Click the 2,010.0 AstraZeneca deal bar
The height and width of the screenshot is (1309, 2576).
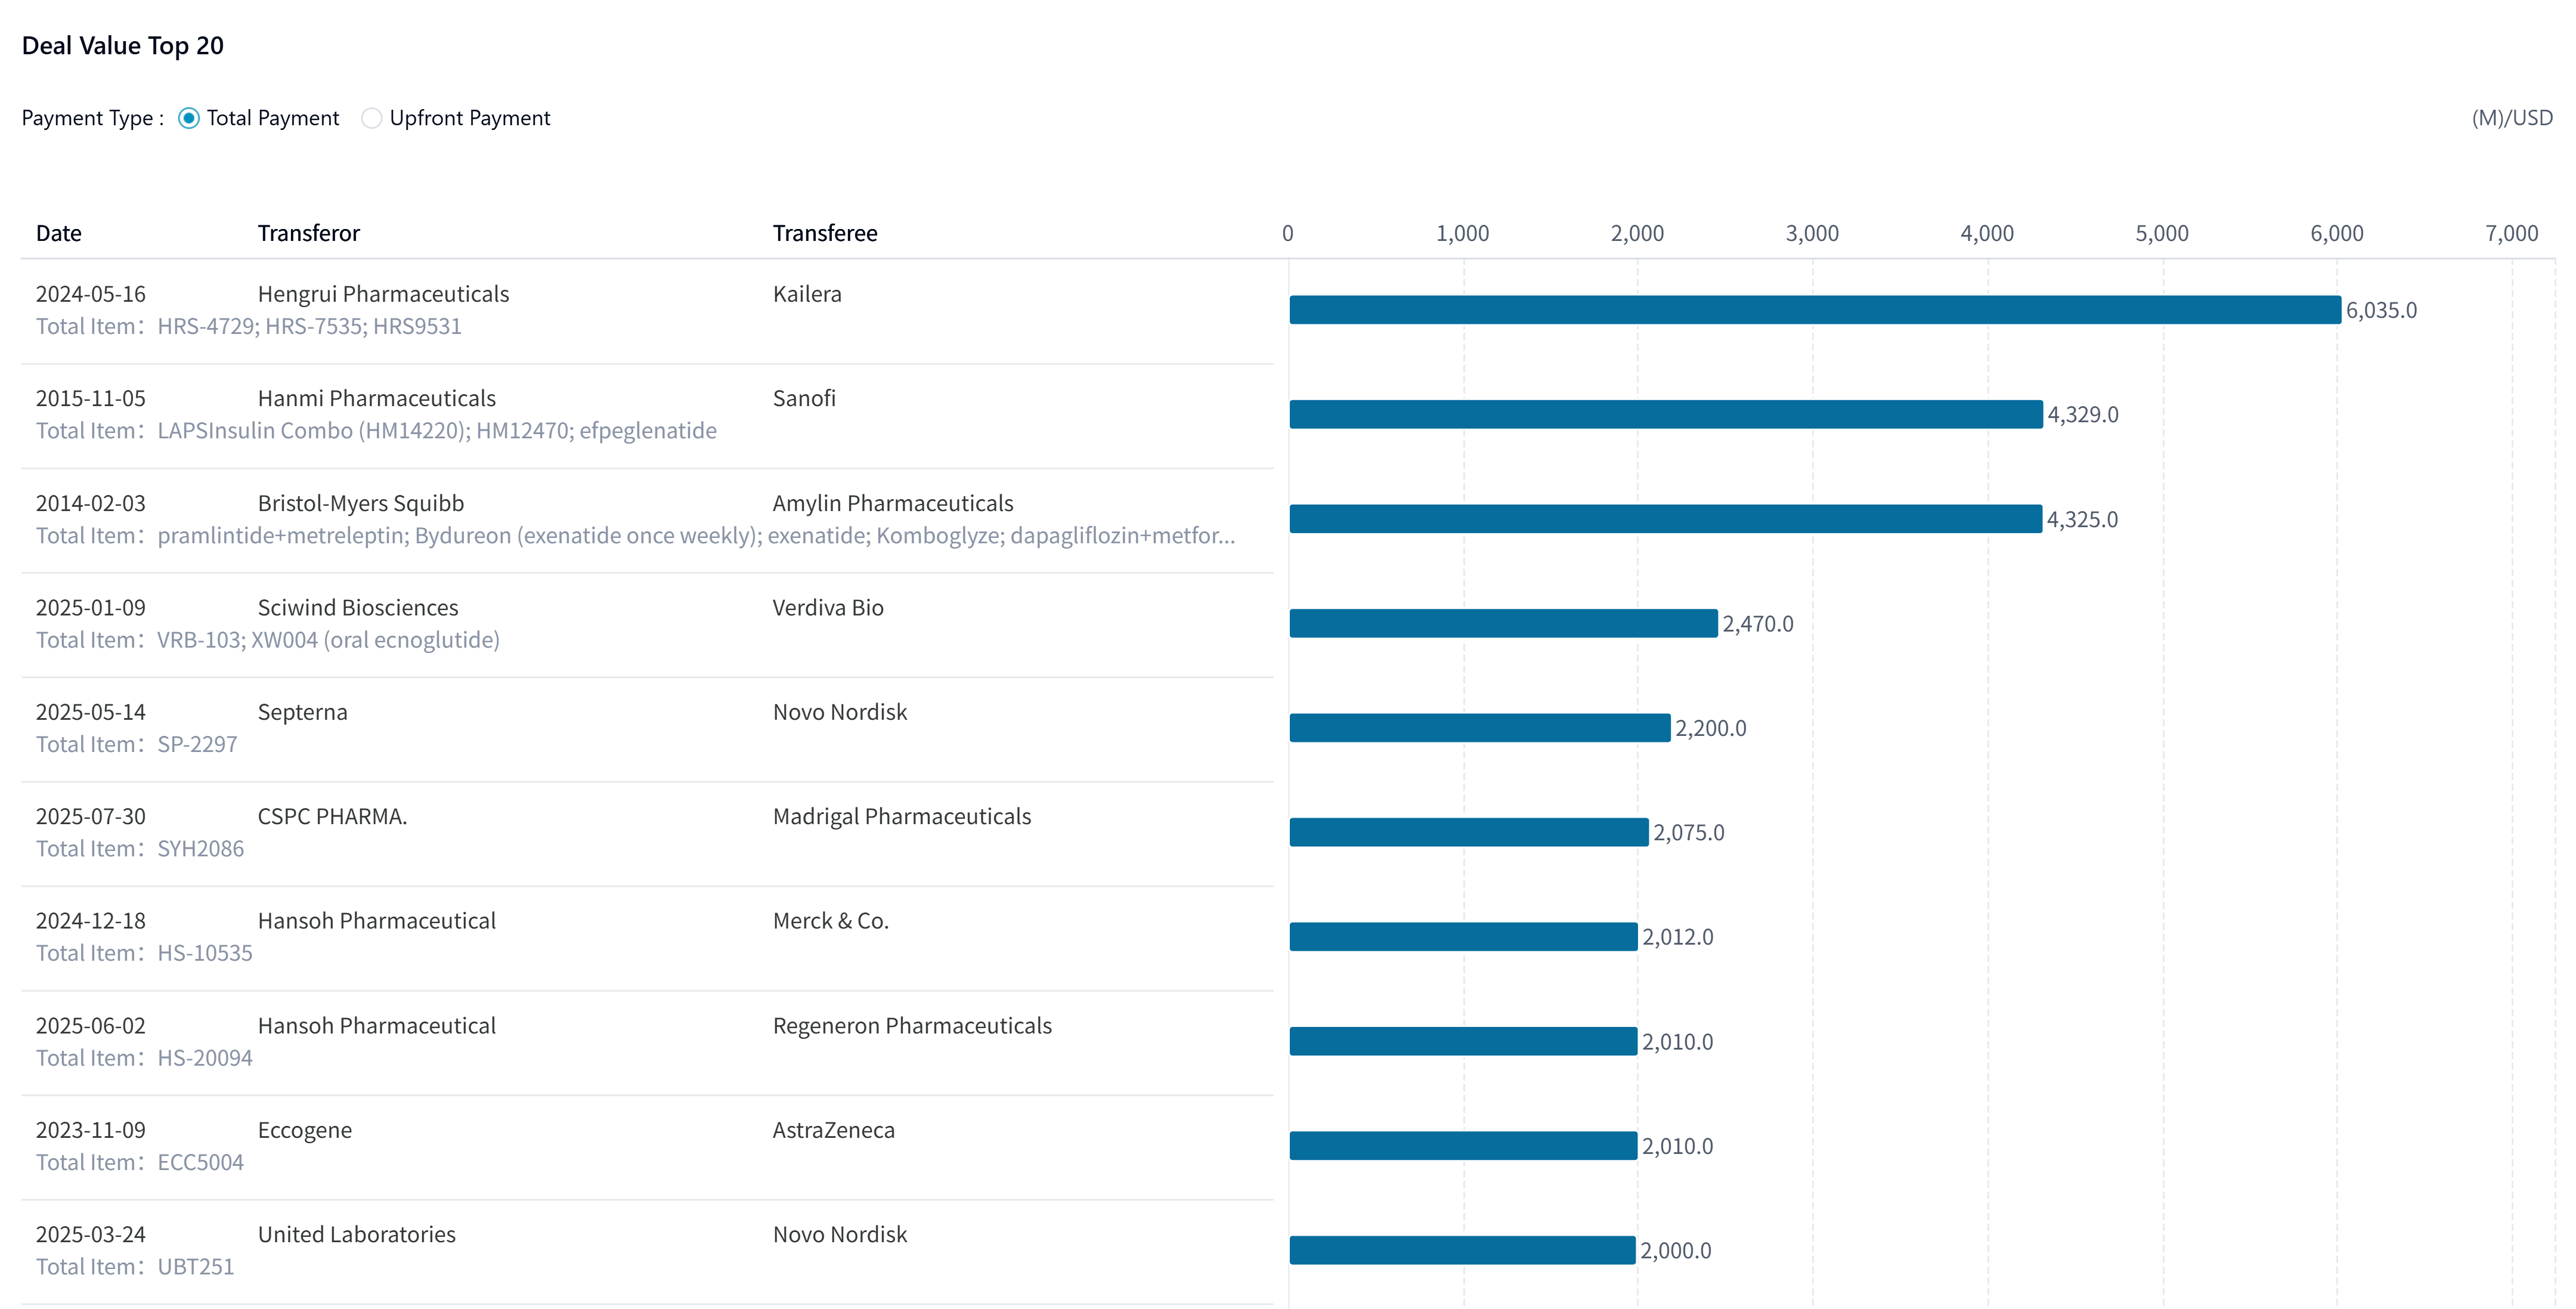coord(1464,1146)
